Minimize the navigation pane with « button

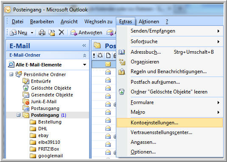click(84, 46)
